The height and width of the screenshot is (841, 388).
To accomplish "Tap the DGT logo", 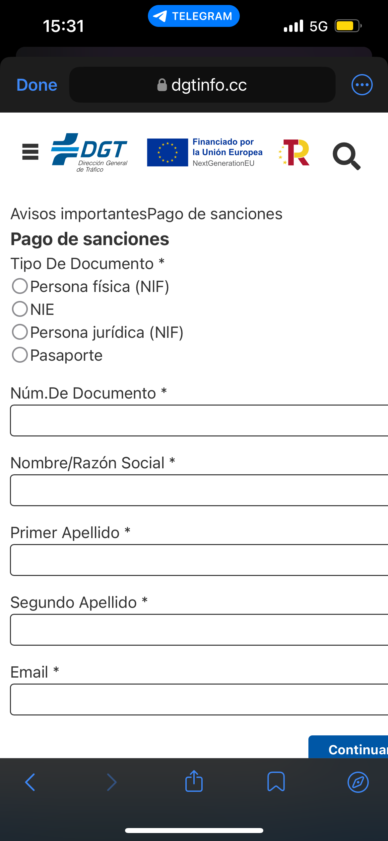I will click(x=89, y=152).
